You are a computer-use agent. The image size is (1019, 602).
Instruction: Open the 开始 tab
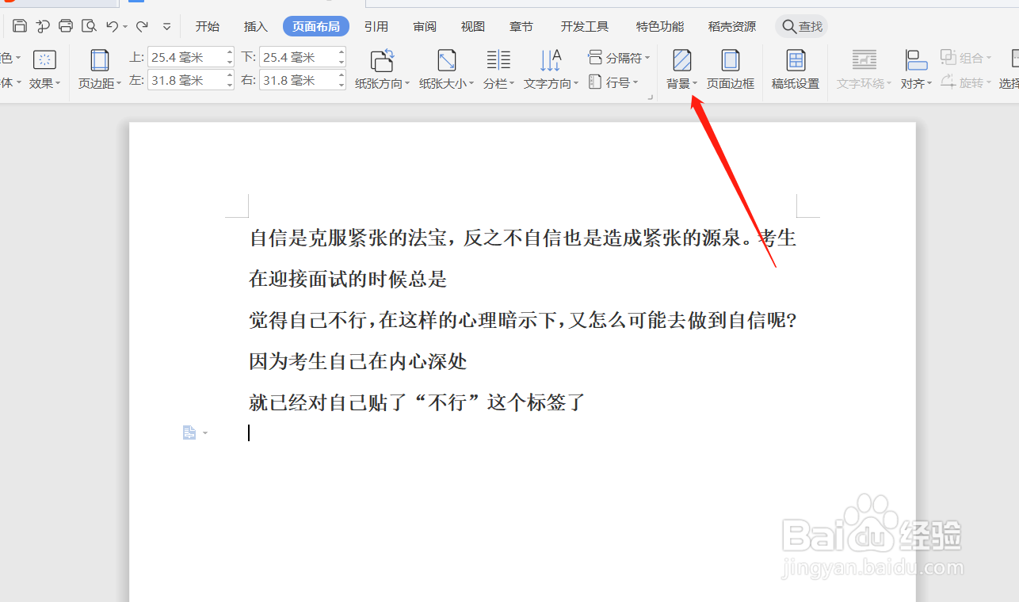208,26
